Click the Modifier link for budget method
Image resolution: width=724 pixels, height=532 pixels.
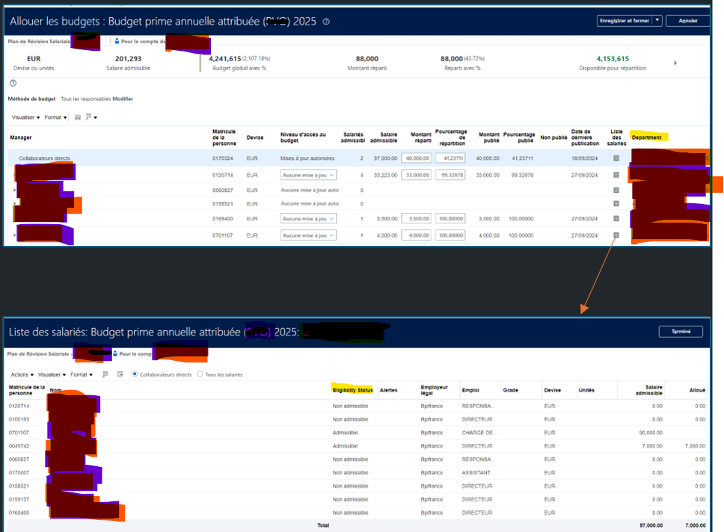coord(123,99)
